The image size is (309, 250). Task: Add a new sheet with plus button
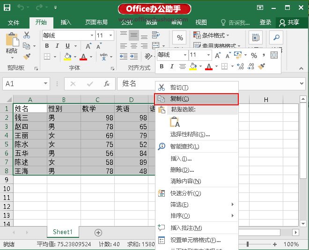tap(98, 233)
